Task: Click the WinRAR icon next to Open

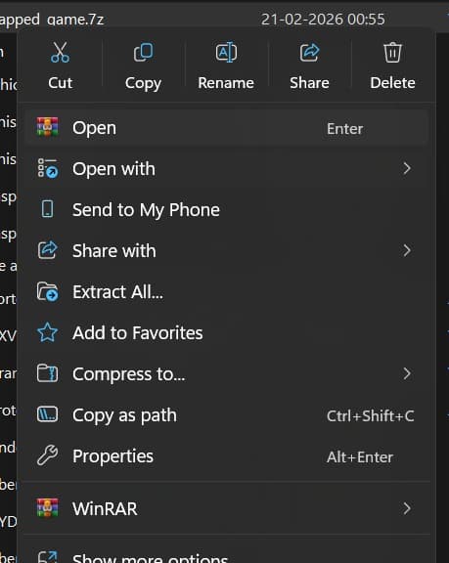Action: (47, 127)
